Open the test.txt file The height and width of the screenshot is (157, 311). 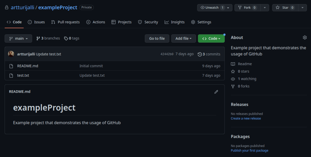tap(23, 75)
